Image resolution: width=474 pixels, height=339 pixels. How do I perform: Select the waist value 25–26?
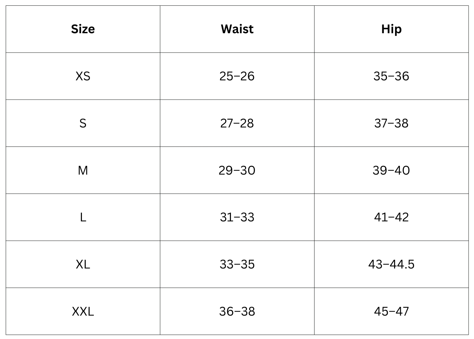(x=237, y=76)
